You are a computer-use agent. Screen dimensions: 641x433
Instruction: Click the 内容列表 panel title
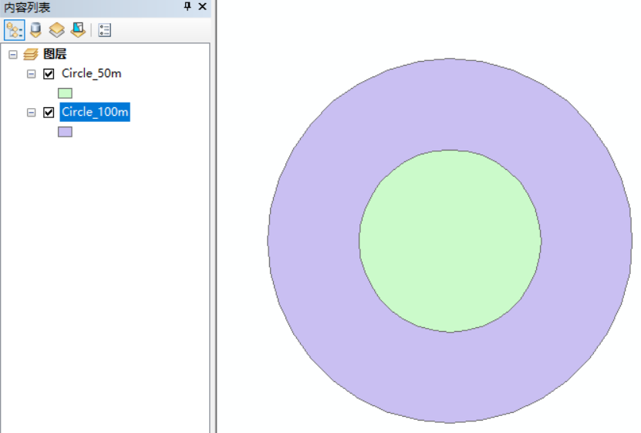[x=27, y=7]
